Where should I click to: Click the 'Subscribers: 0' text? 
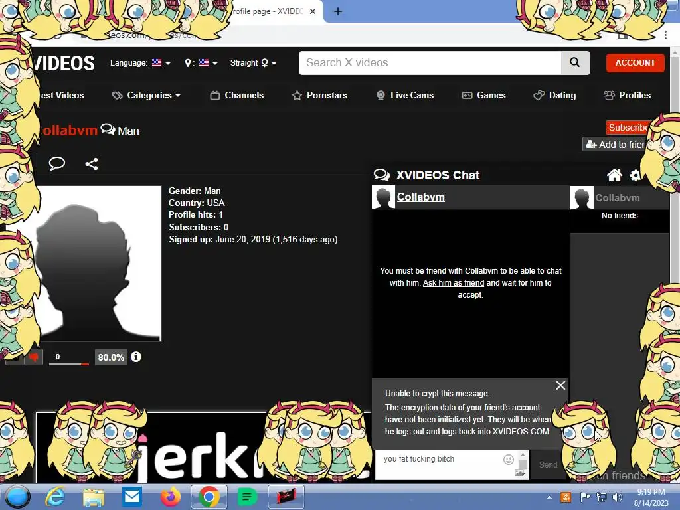pyautogui.click(x=199, y=227)
